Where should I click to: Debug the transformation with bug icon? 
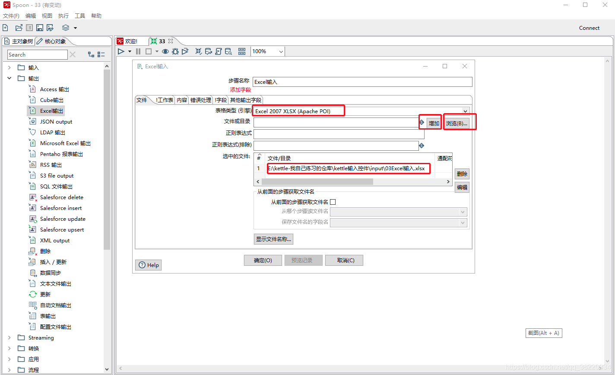point(175,51)
